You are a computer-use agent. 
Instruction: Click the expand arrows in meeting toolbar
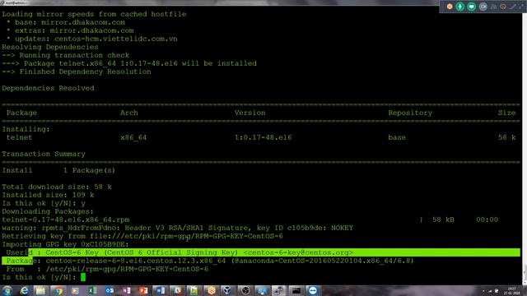tap(520, 7)
